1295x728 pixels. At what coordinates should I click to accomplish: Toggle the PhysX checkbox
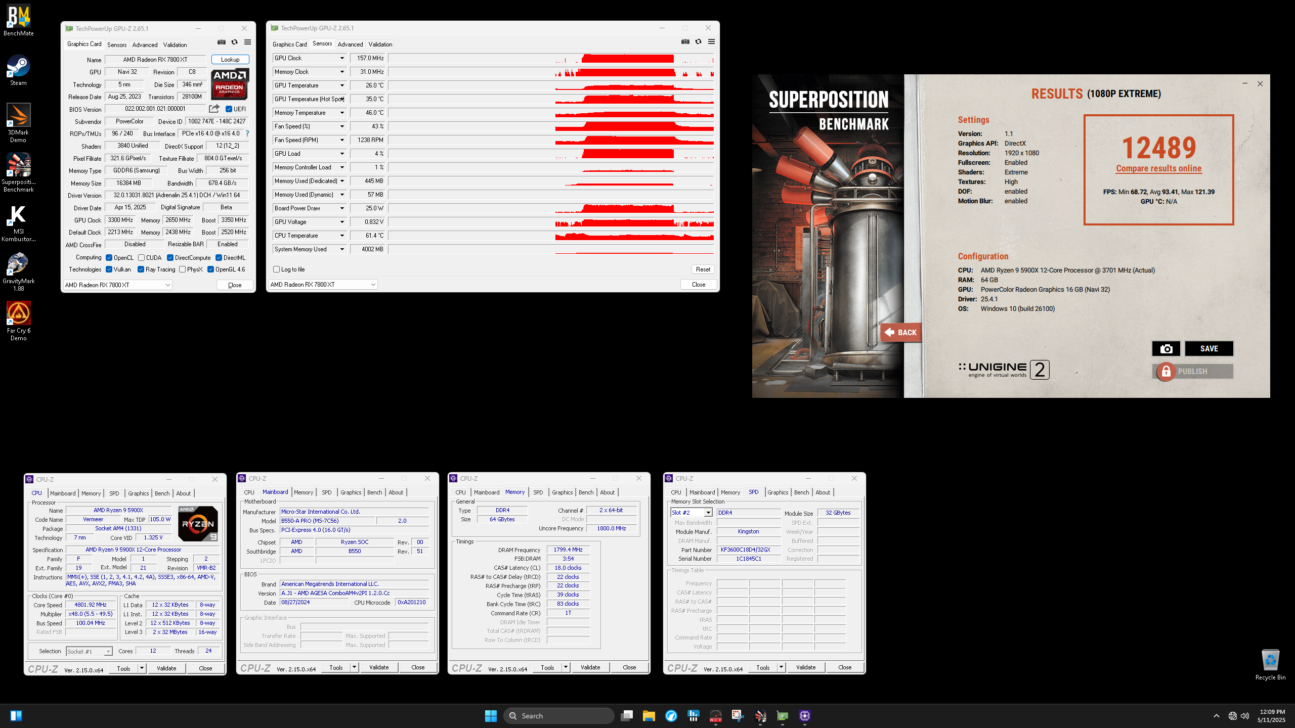pyautogui.click(x=182, y=269)
